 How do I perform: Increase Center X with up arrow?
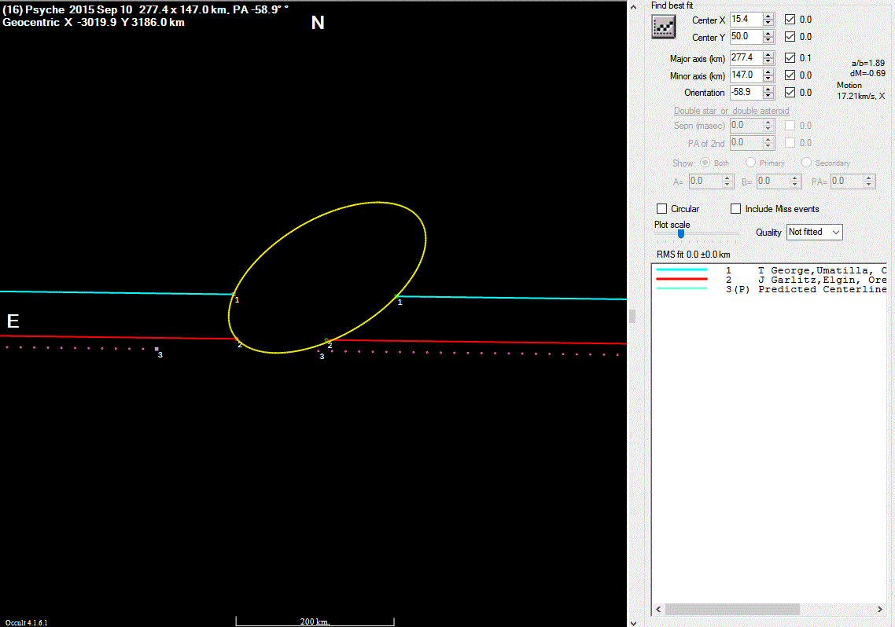[x=768, y=16]
